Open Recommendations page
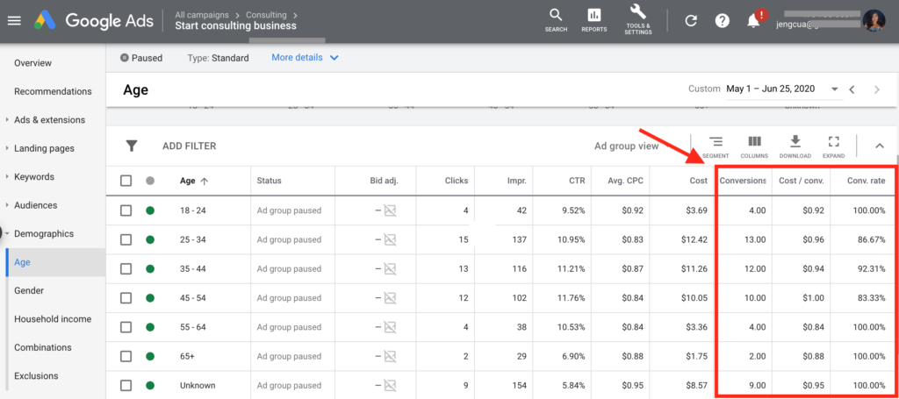 53,91
